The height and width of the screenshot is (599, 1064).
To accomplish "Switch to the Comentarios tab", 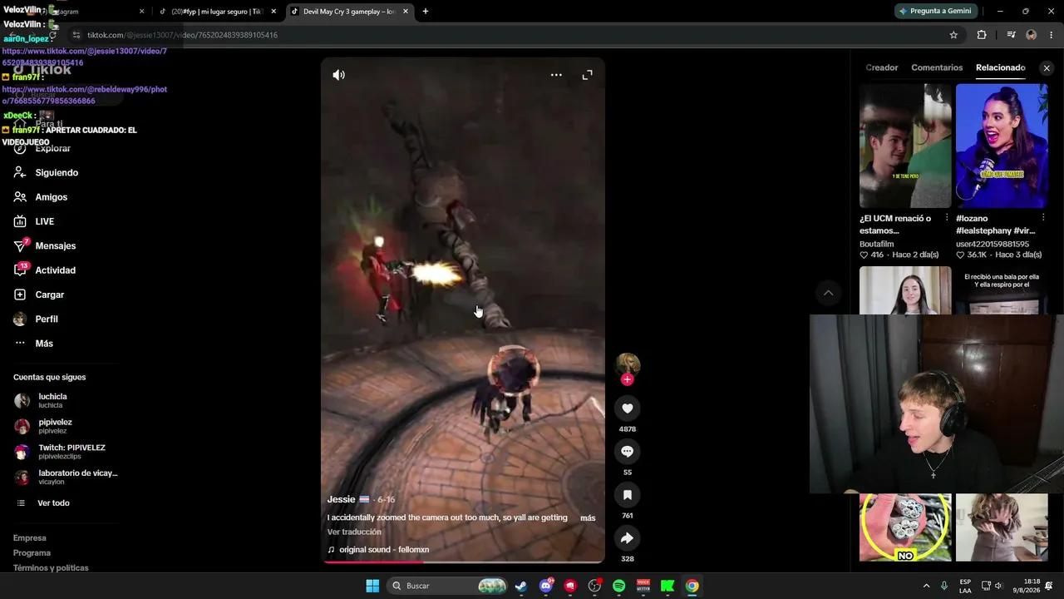I will [937, 67].
